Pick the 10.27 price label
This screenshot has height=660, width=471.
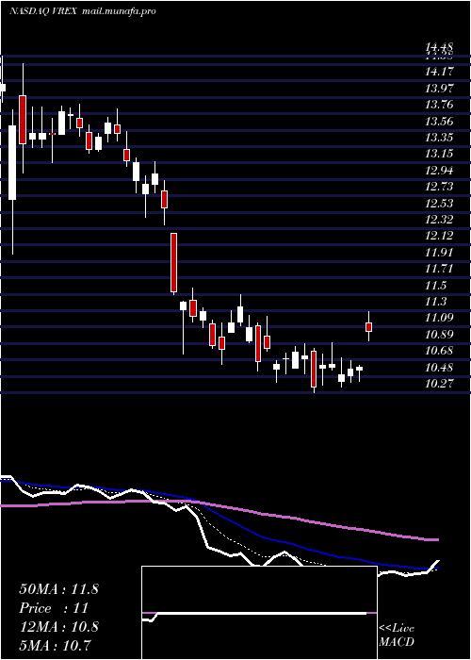[439, 384]
